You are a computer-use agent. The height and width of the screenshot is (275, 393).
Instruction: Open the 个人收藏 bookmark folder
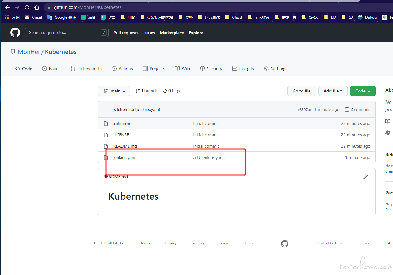tap(258, 17)
